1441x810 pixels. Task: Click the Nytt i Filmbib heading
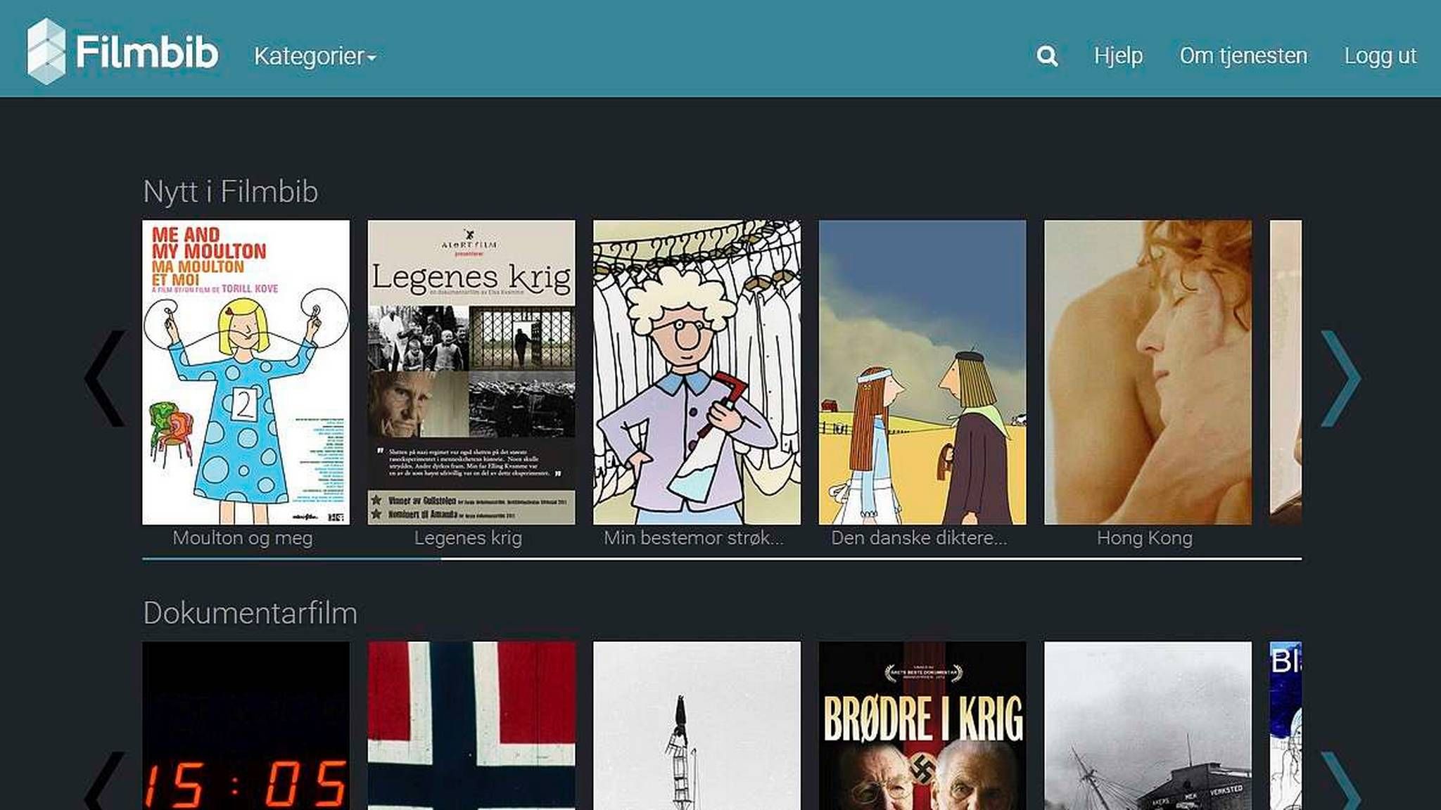[x=230, y=192]
